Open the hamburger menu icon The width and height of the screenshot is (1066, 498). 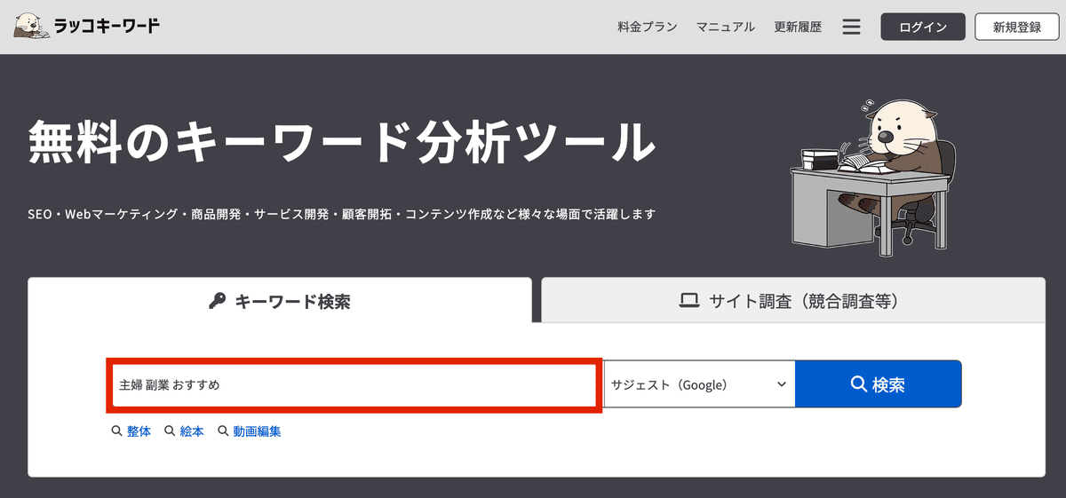[x=851, y=27]
